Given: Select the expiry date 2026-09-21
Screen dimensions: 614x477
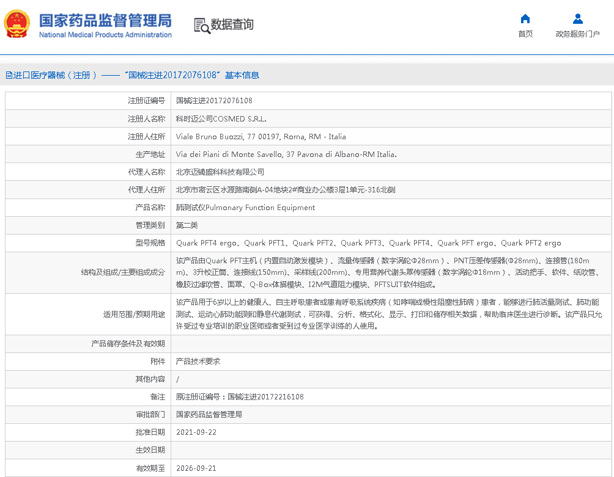Looking at the screenshot, I should (196, 468).
